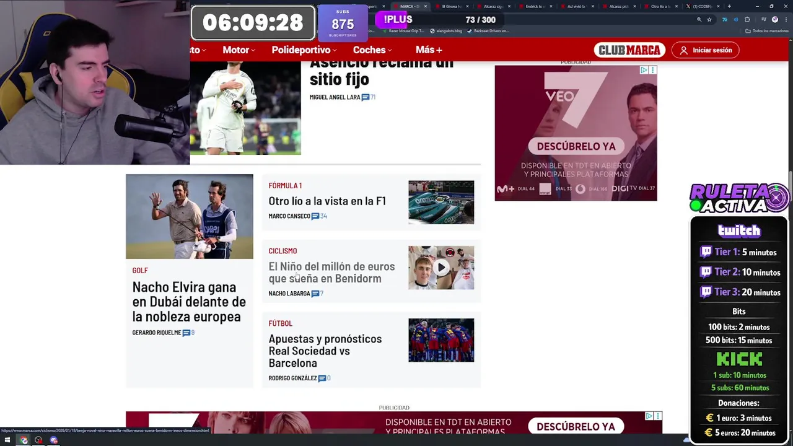Click 'DESCÚBRELO YA' in bottom banner
Image resolution: width=793 pixels, height=446 pixels.
(576, 427)
